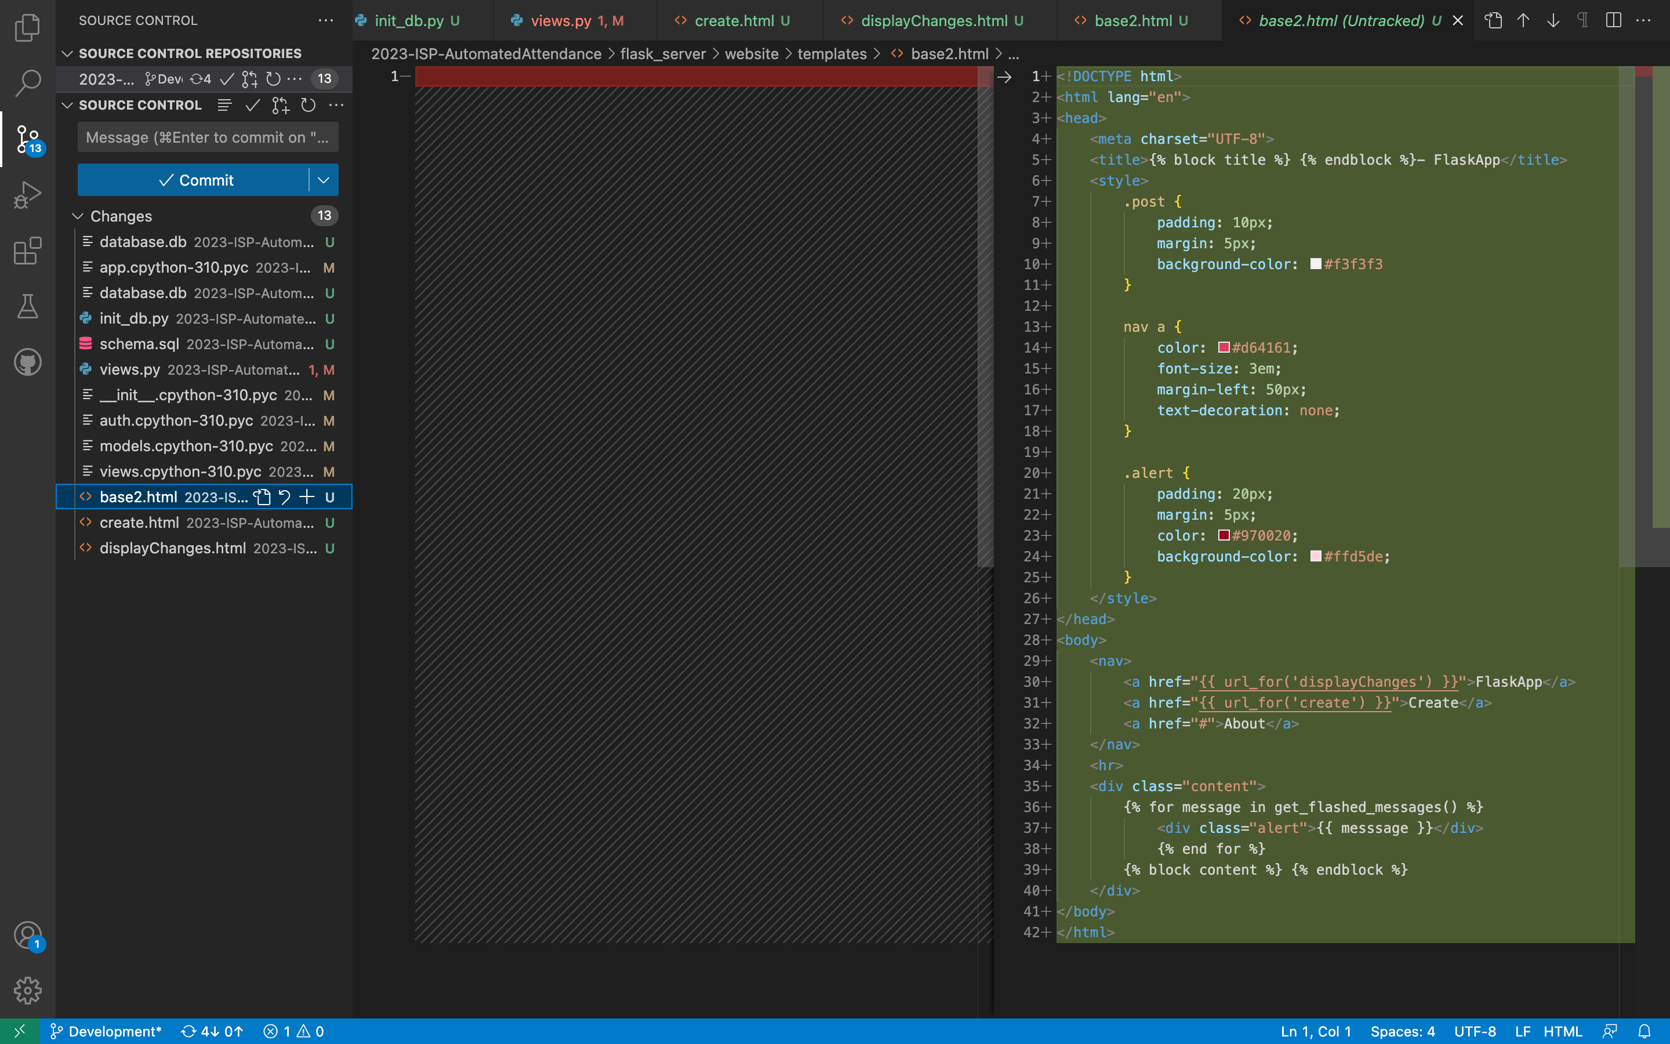The height and width of the screenshot is (1044, 1670).
Task: Click the Manage gear icon
Action: [28, 990]
